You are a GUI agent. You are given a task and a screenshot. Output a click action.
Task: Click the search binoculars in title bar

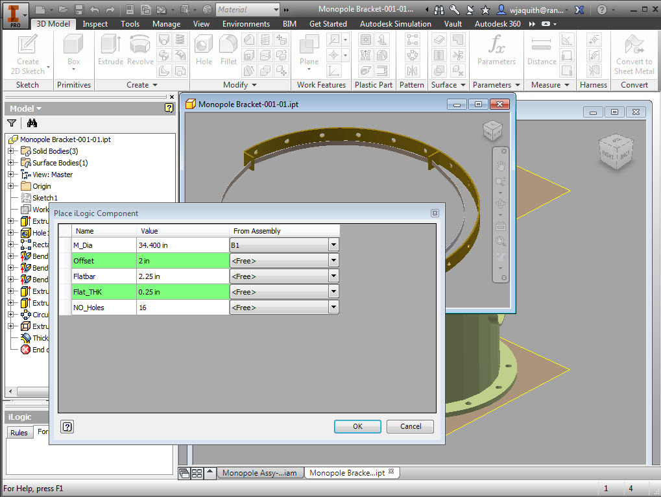tap(439, 10)
